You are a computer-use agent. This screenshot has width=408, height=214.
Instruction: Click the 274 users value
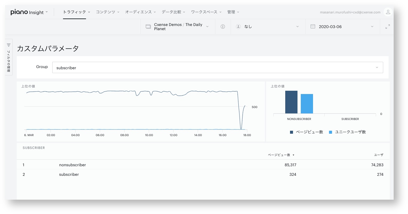(x=380, y=174)
